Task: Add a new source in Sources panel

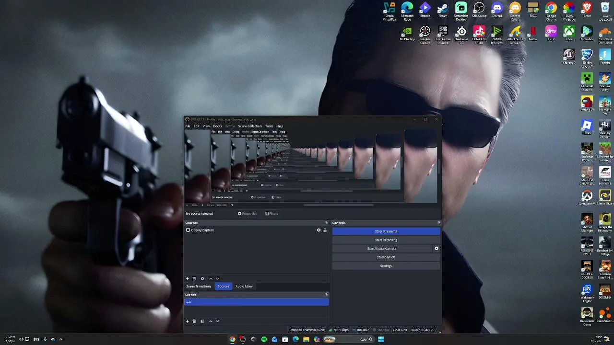Action: tap(187, 278)
